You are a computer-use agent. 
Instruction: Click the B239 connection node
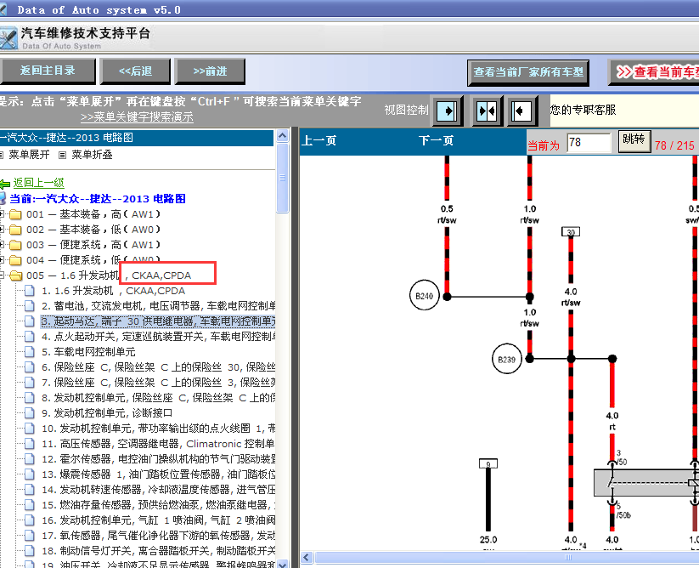coord(507,359)
